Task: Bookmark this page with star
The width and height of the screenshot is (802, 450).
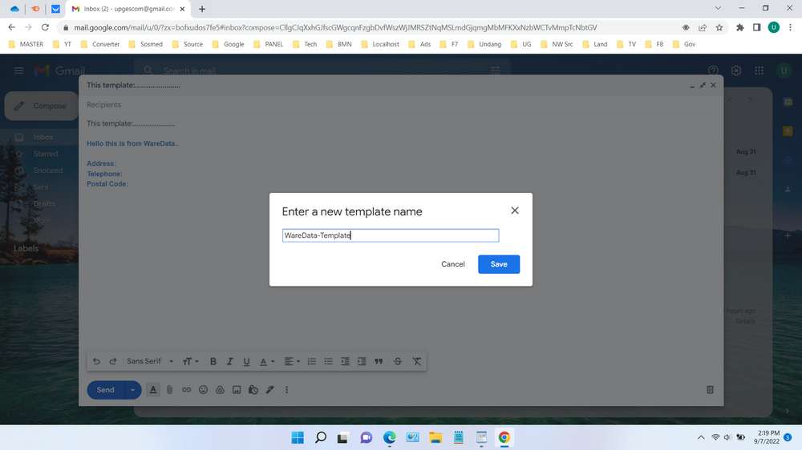Action: click(x=719, y=27)
